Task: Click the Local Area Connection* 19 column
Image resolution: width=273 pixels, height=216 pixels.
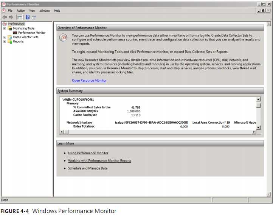Action: [211, 123]
